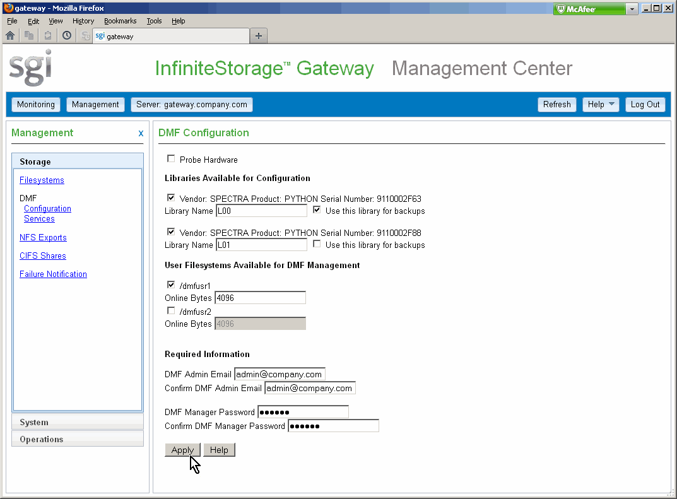
Task: Open the NFS Exports link
Action: tap(43, 238)
